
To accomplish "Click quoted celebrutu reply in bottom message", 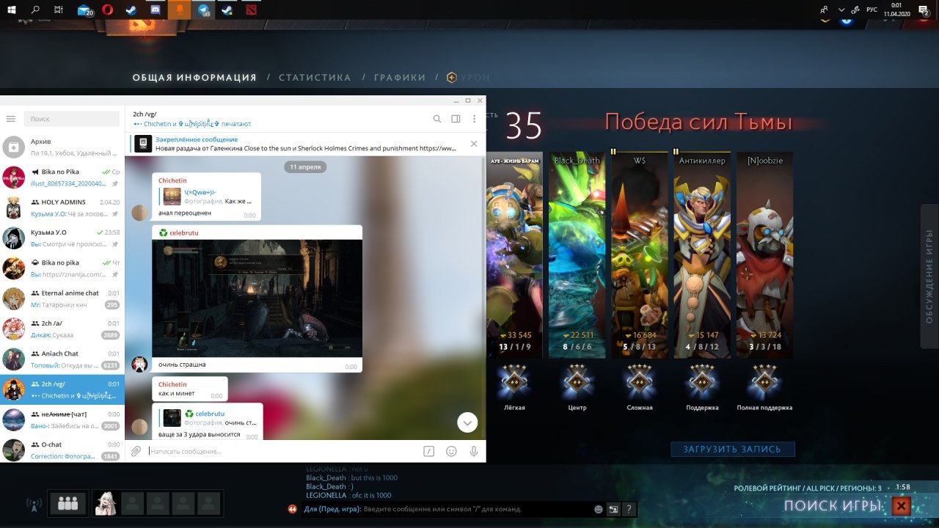I will [x=210, y=418].
